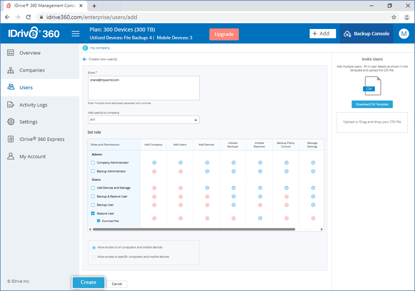Enable the Backup & Restore User role
The image size is (415, 291).
(x=93, y=197)
